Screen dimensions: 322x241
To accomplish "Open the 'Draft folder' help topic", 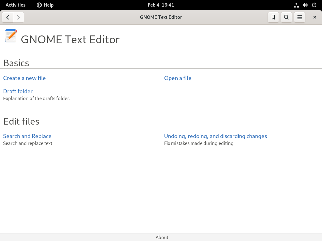I will [x=18, y=91].
